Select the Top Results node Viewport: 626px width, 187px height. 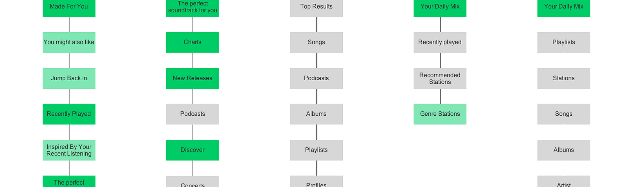pos(316,7)
